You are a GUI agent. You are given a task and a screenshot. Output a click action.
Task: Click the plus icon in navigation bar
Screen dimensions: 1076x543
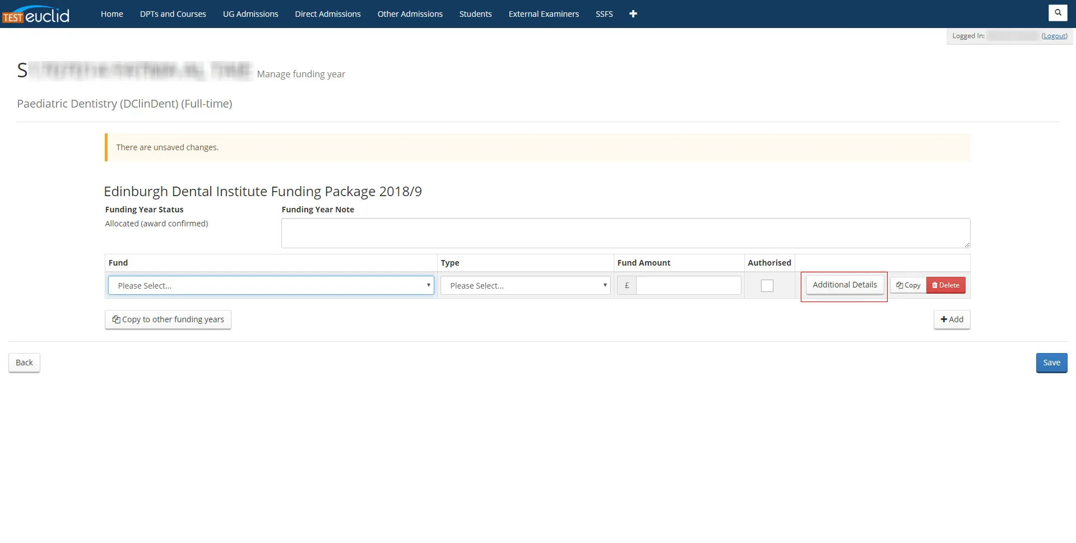(x=633, y=14)
